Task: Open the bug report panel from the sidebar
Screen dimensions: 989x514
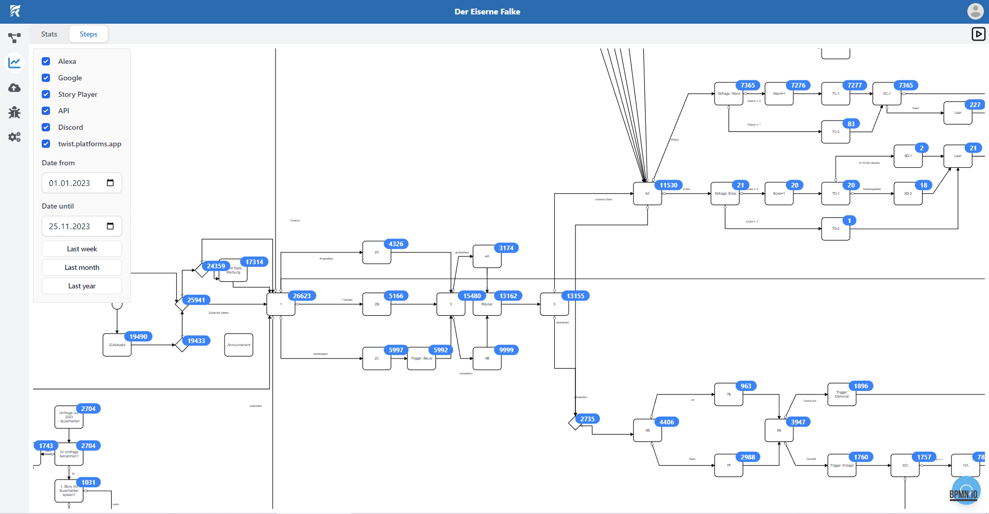Action: coord(14,112)
